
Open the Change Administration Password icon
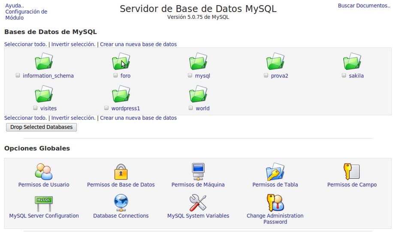(x=275, y=203)
